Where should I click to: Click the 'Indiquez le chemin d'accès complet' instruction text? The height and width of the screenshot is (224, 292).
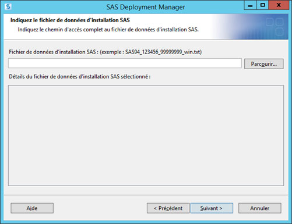[108, 30]
